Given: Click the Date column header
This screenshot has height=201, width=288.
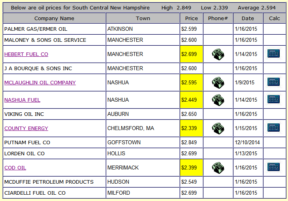Looking at the screenshot, I should click(248, 18).
